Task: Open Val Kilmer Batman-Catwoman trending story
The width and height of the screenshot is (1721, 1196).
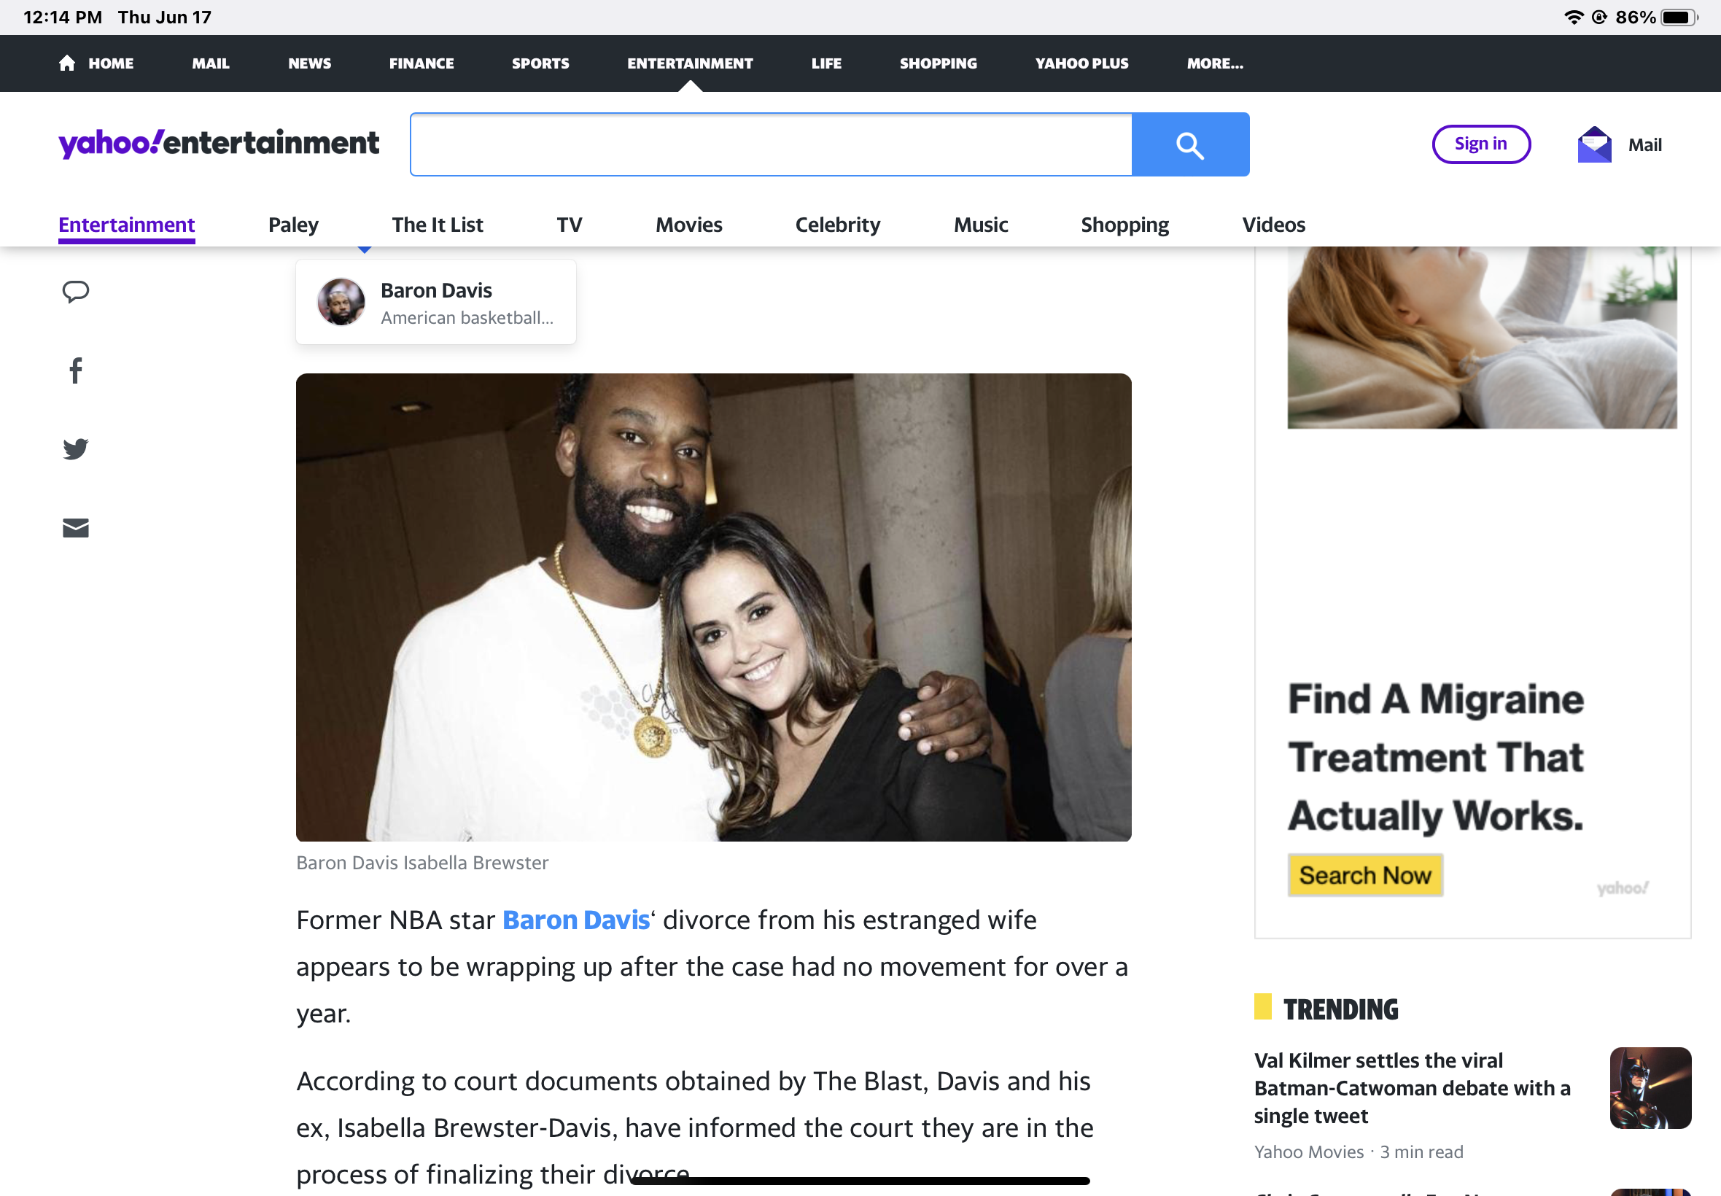Action: 1413,1088
